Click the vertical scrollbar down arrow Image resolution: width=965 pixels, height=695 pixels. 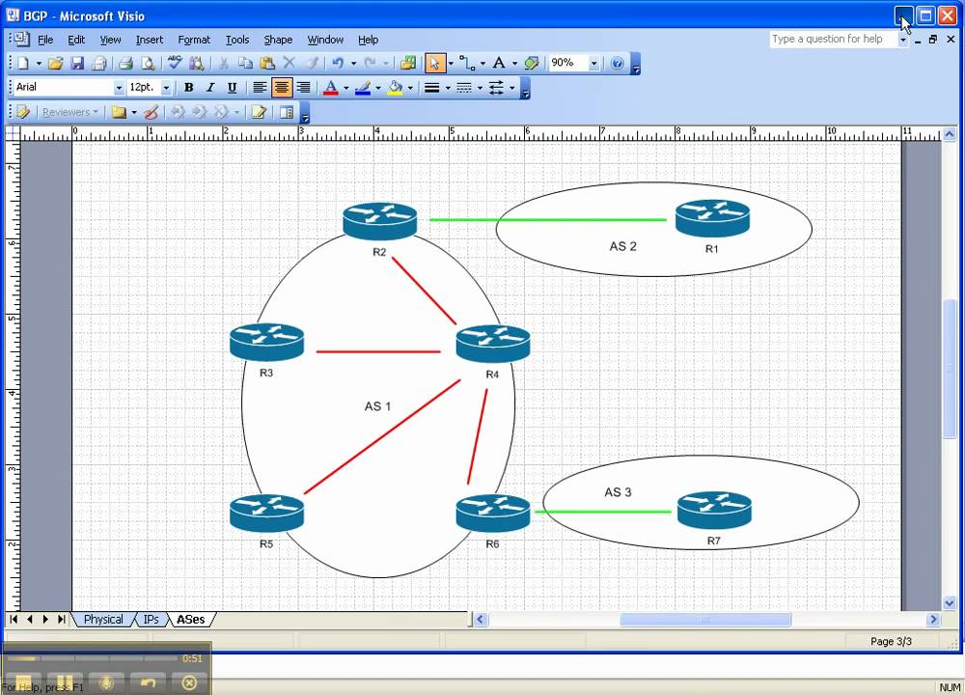pyautogui.click(x=949, y=604)
